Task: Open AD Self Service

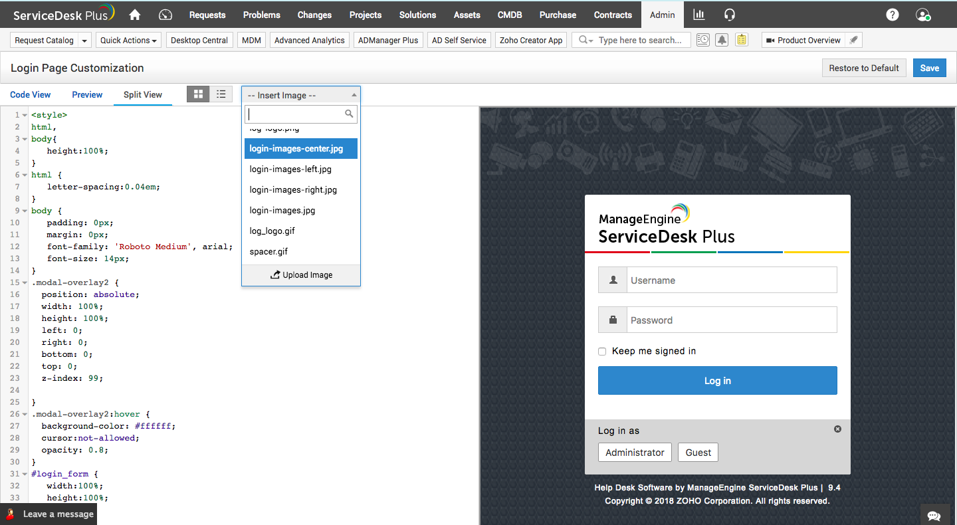Action: 459,40
